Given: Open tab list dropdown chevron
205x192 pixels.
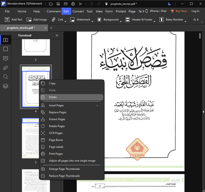Looking at the screenshot, I should point(4,28).
